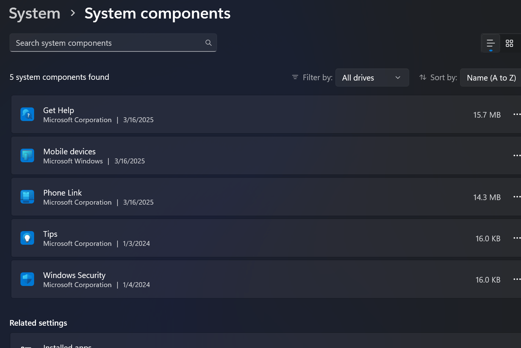
Task: Click Microsoft Windows publisher under Mobile devices
Action: (x=73, y=161)
